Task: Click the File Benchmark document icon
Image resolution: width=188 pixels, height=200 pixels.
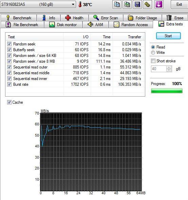Action: [8, 24]
